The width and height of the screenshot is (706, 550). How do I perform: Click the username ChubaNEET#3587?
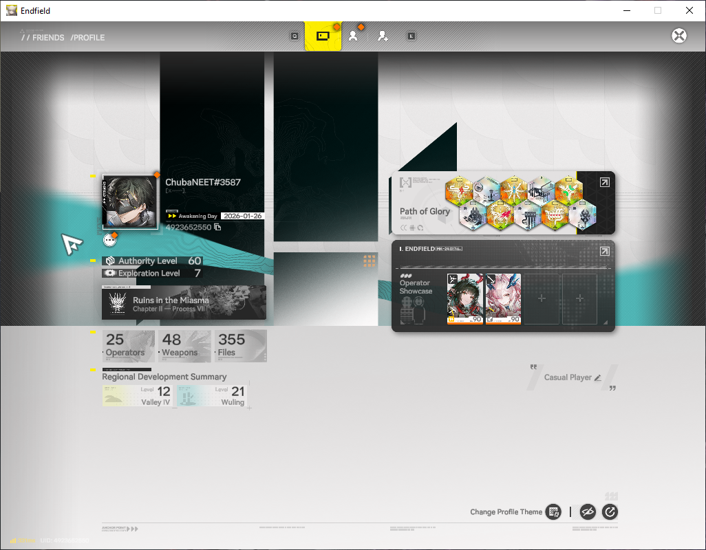click(x=202, y=182)
